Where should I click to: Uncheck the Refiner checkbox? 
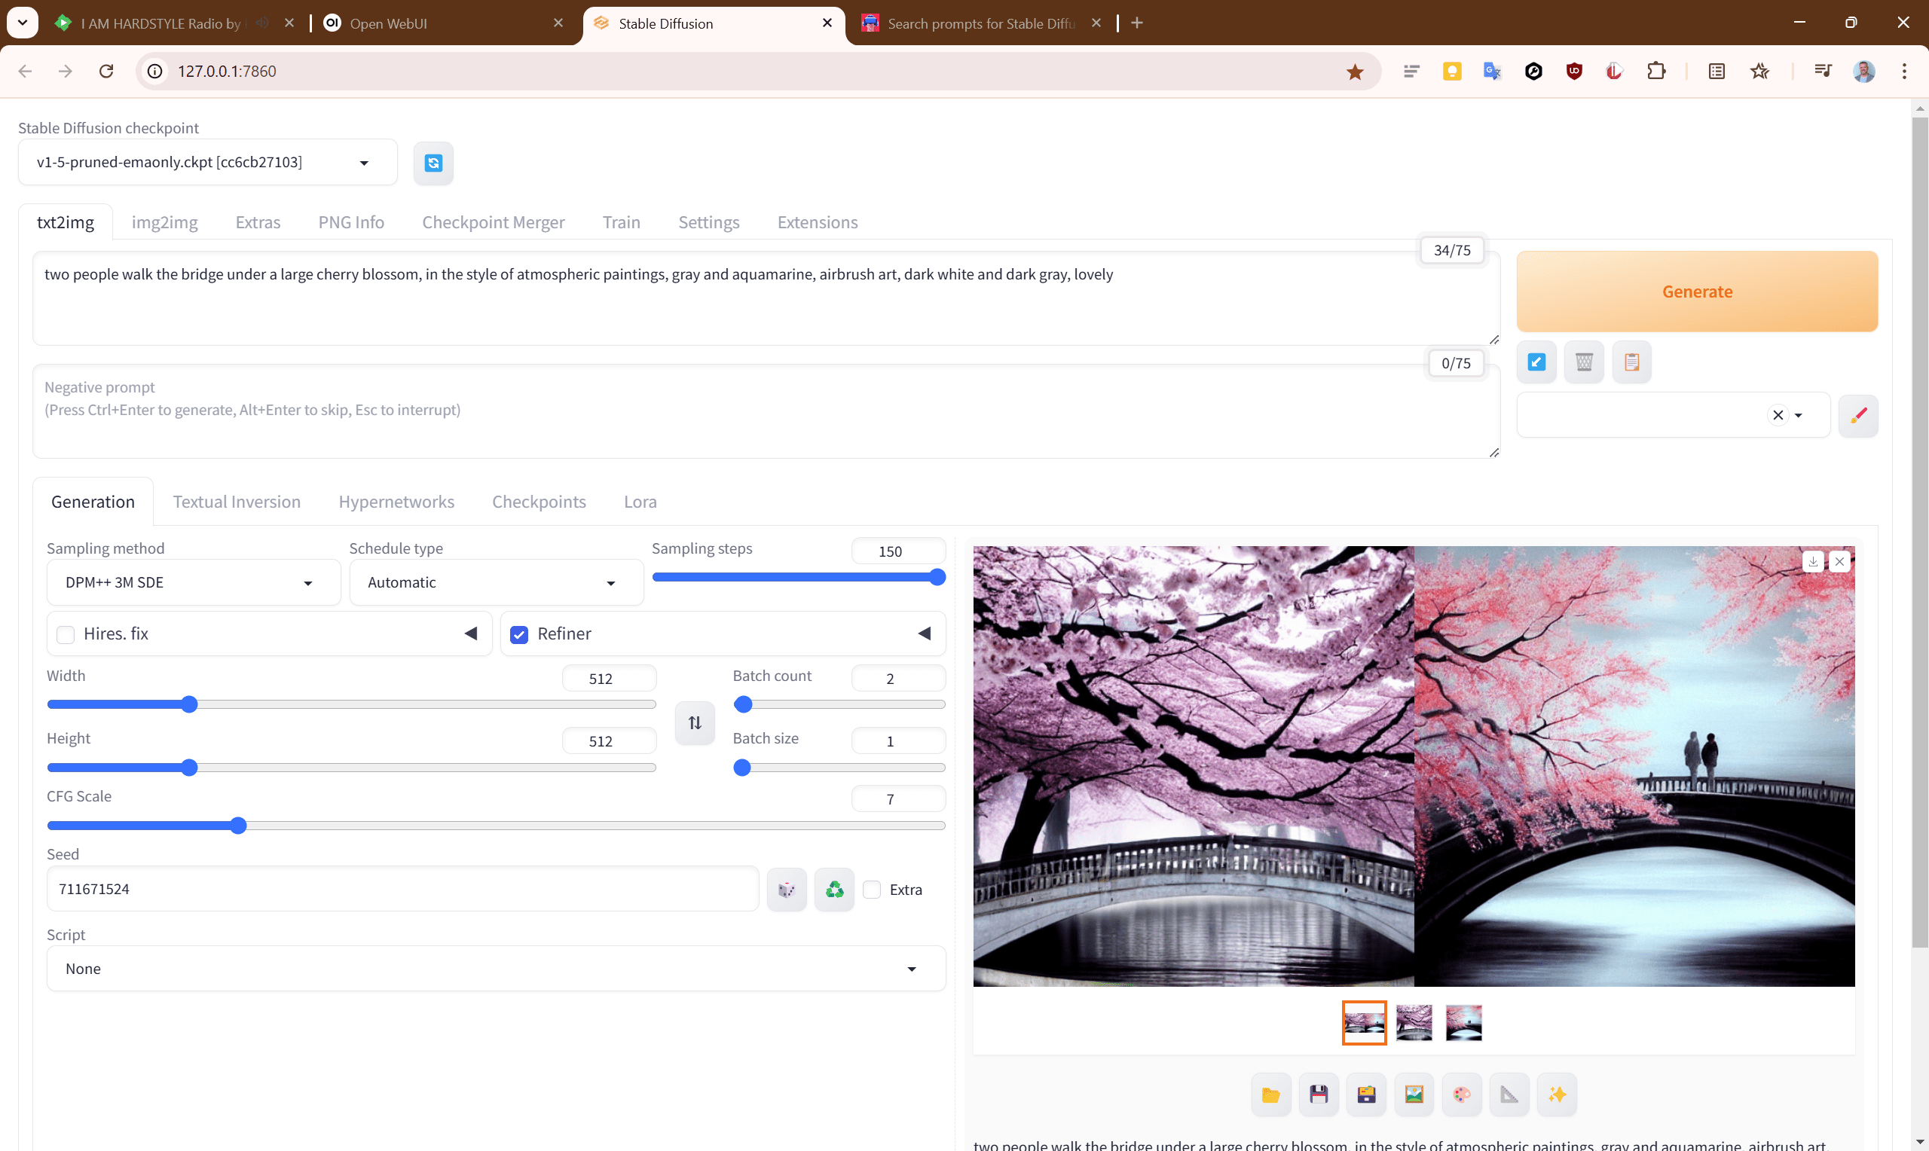pyautogui.click(x=519, y=634)
